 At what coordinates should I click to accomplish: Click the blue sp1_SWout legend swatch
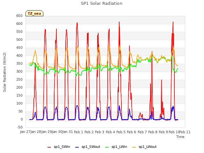coord(77,147)
